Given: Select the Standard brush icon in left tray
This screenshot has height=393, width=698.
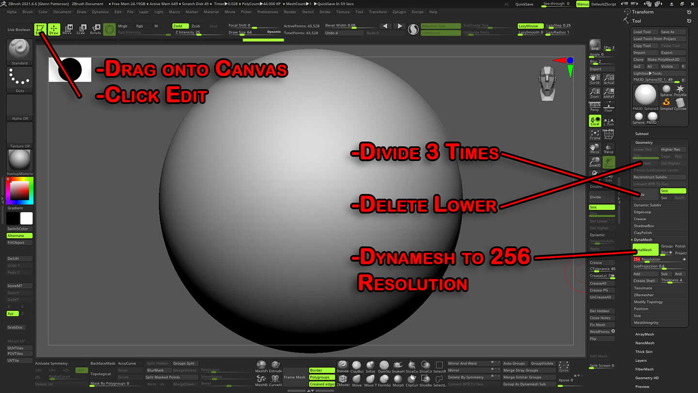Looking at the screenshot, I should tap(18, 50).
